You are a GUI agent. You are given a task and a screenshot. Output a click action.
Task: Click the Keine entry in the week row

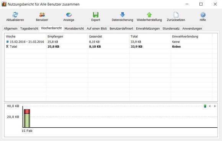pos(176,42)
